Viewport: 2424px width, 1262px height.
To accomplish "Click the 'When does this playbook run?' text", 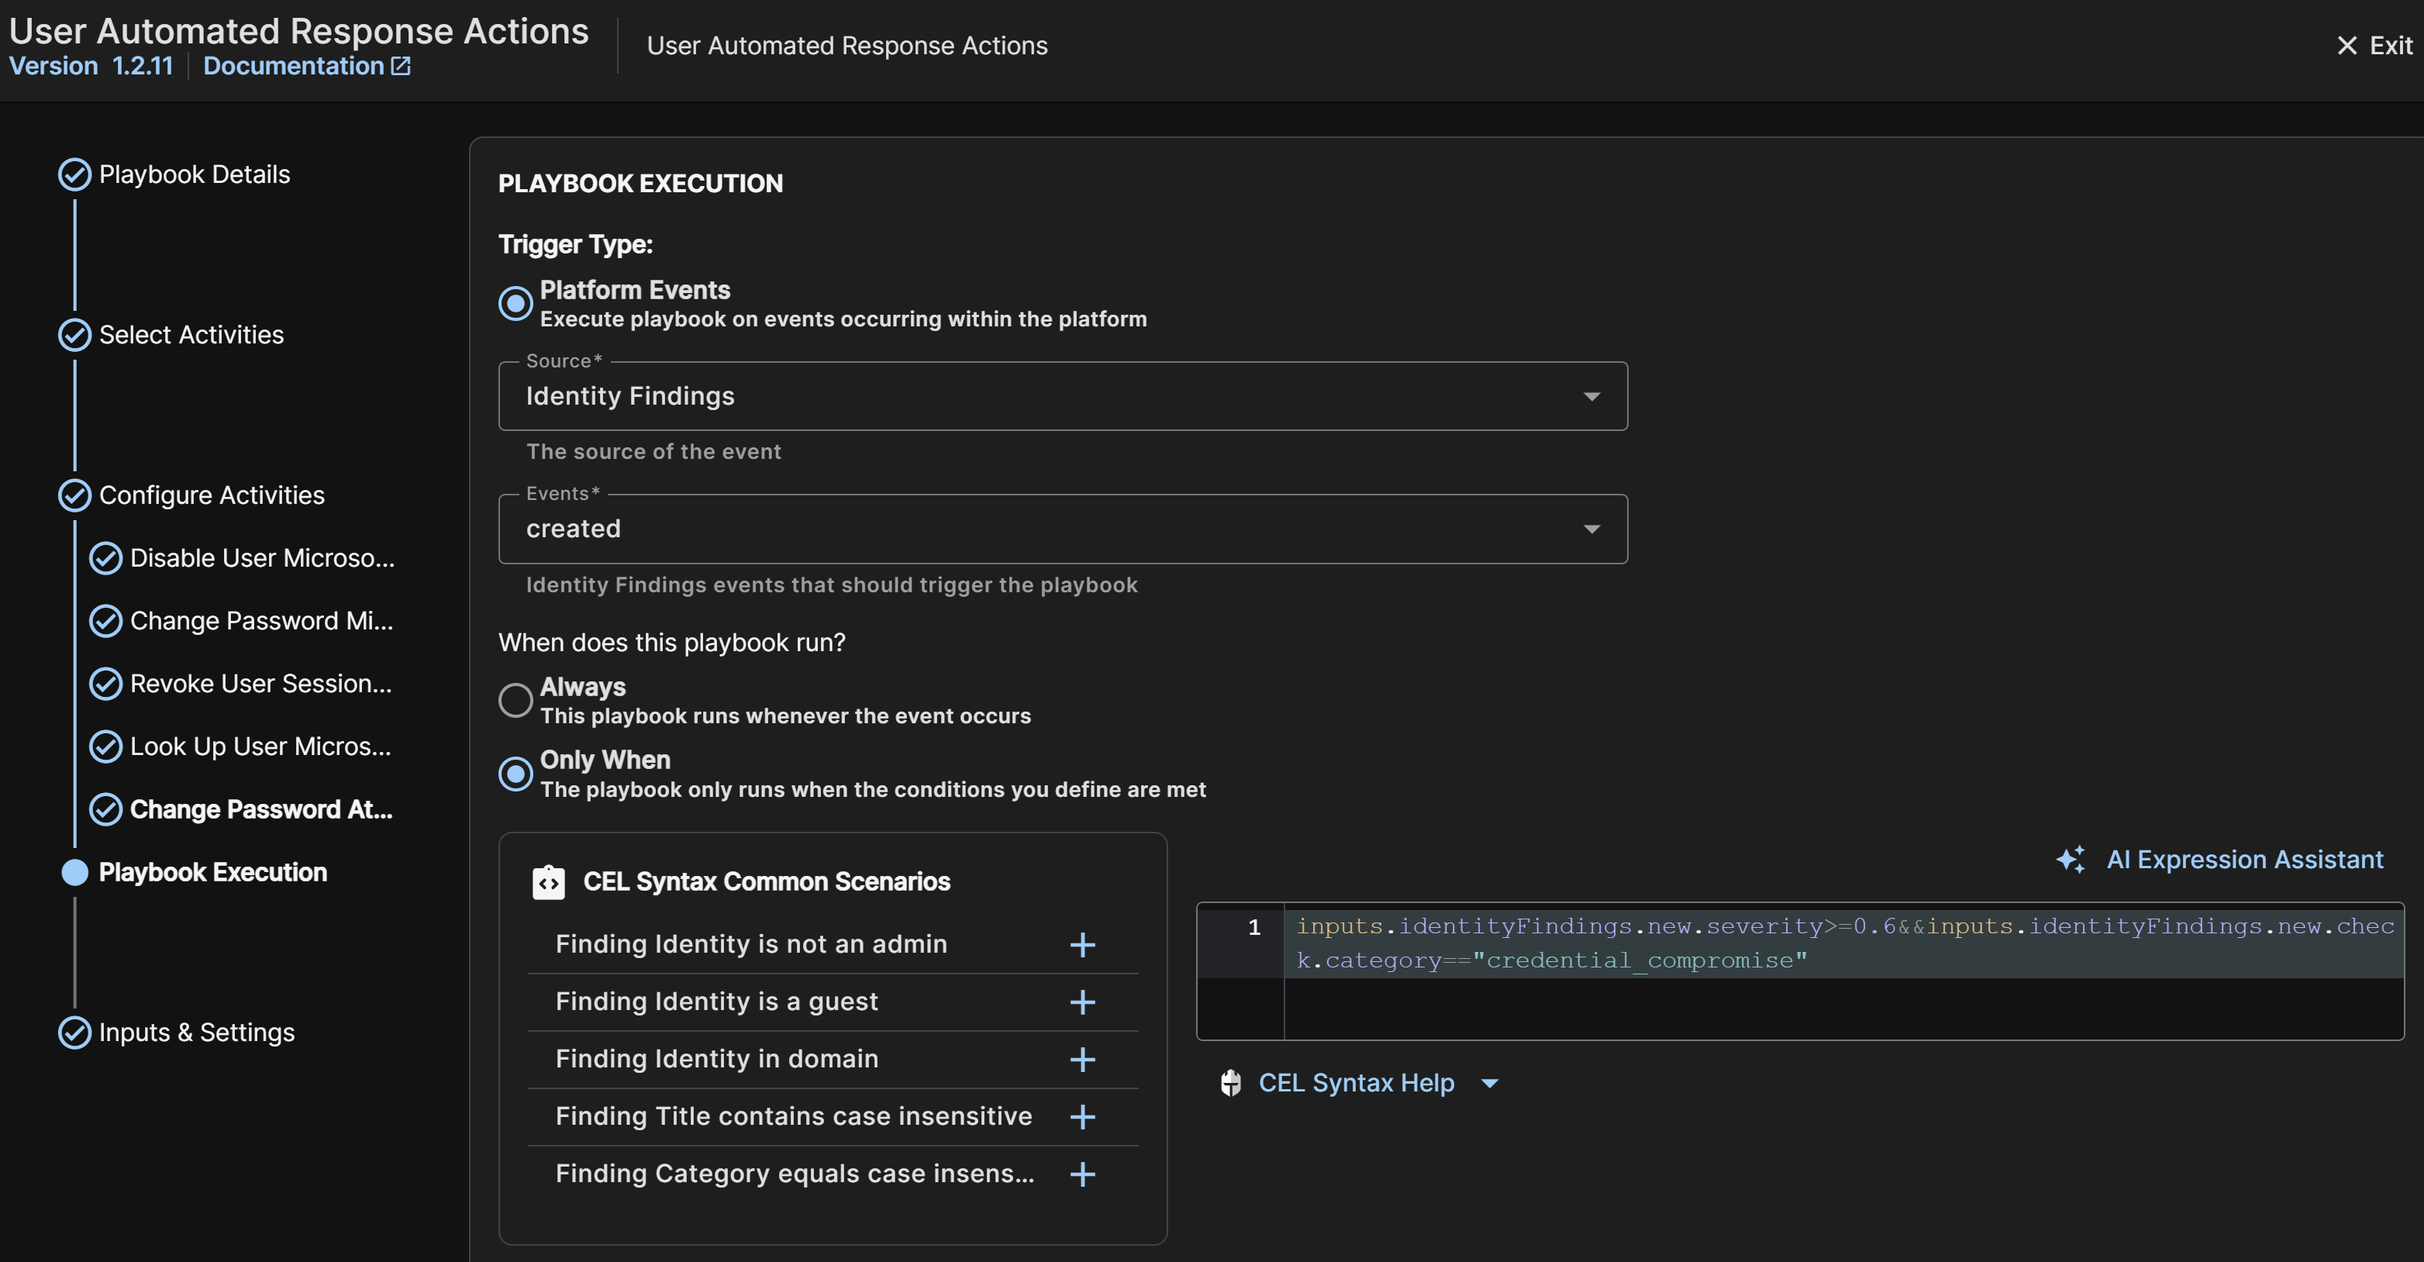I will pos(672,643).
